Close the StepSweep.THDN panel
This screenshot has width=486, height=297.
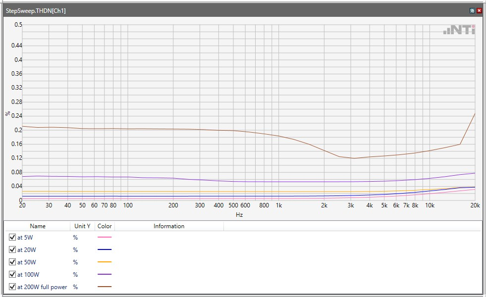click(479, 10)
